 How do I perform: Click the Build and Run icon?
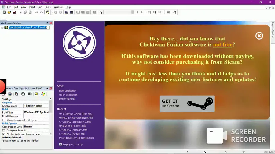click(175, 12)
